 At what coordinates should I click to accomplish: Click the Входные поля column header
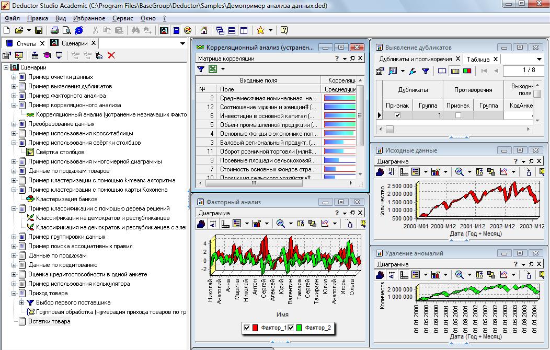258,80
